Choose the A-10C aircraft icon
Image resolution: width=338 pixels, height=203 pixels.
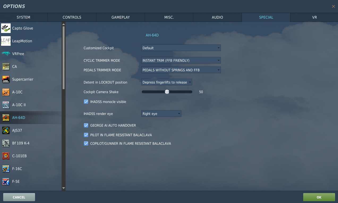pyautogui.click(x=6, y=92)
